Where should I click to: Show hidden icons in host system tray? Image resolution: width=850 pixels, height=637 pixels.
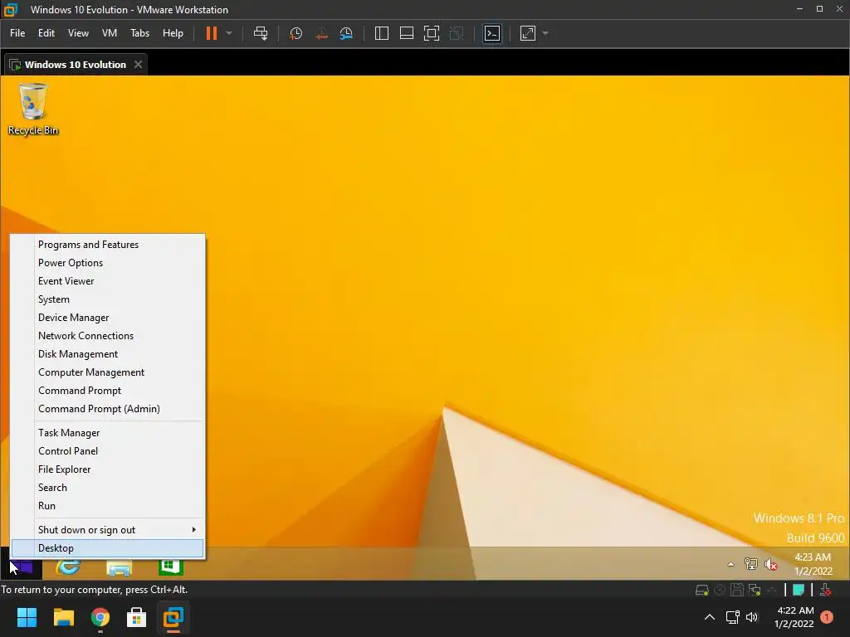tap(709, 617)
